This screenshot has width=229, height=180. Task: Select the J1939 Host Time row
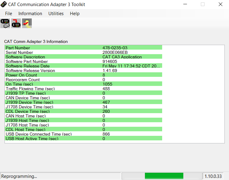(83, 120)
